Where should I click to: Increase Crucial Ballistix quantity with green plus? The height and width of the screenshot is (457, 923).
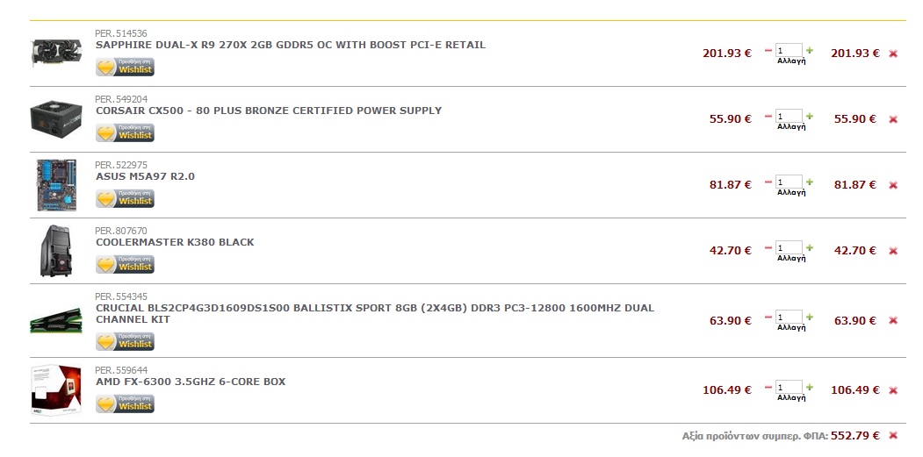click(x=810, y=318)
